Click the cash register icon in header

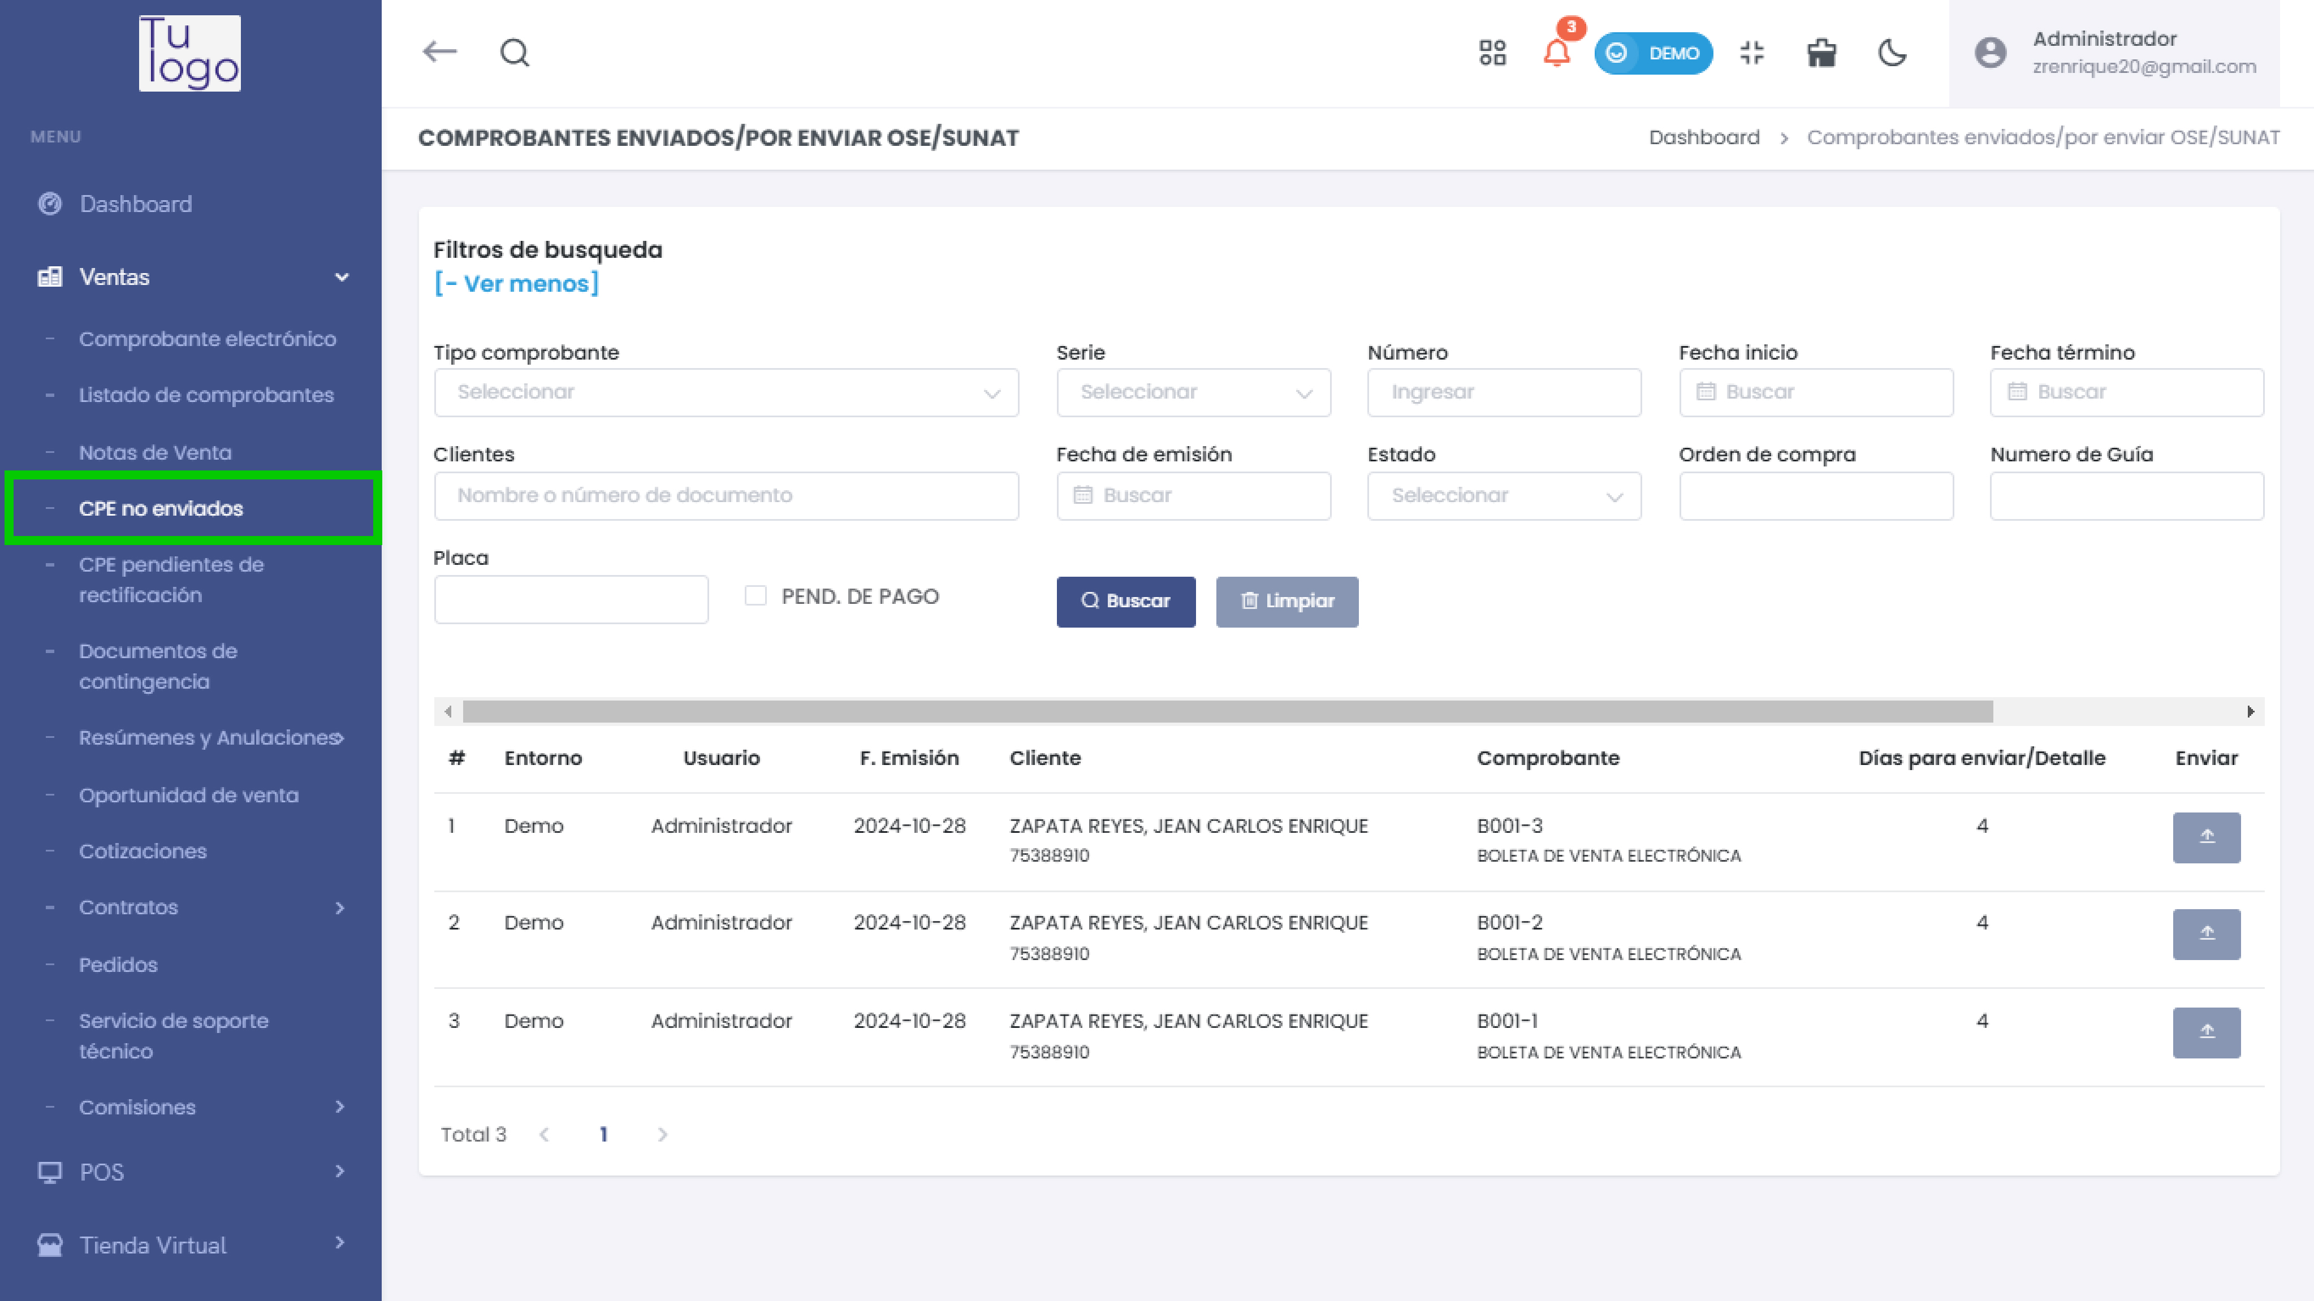pyautogui.click(x=1821, y=53)
